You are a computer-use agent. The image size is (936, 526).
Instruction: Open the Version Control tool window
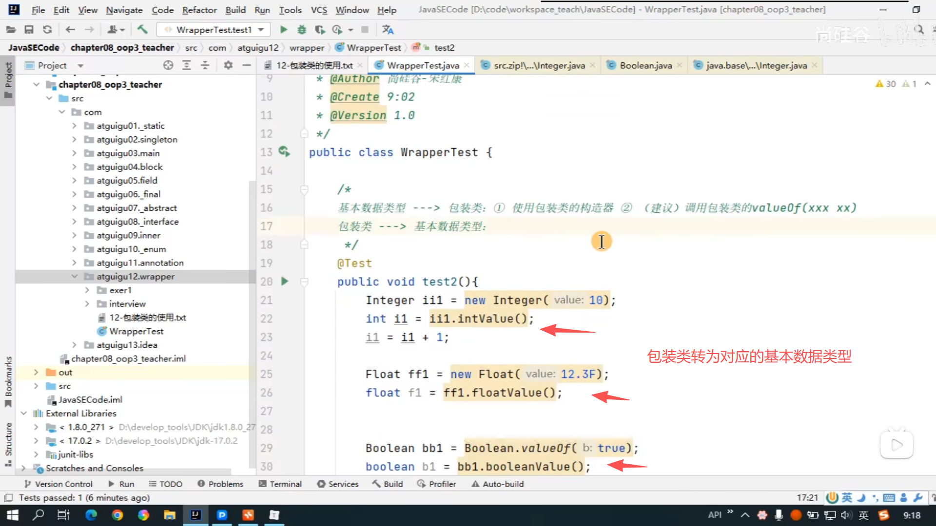click(58, 484)
